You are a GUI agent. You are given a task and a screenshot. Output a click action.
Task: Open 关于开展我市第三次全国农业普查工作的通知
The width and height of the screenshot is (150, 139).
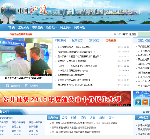(74, 128)
